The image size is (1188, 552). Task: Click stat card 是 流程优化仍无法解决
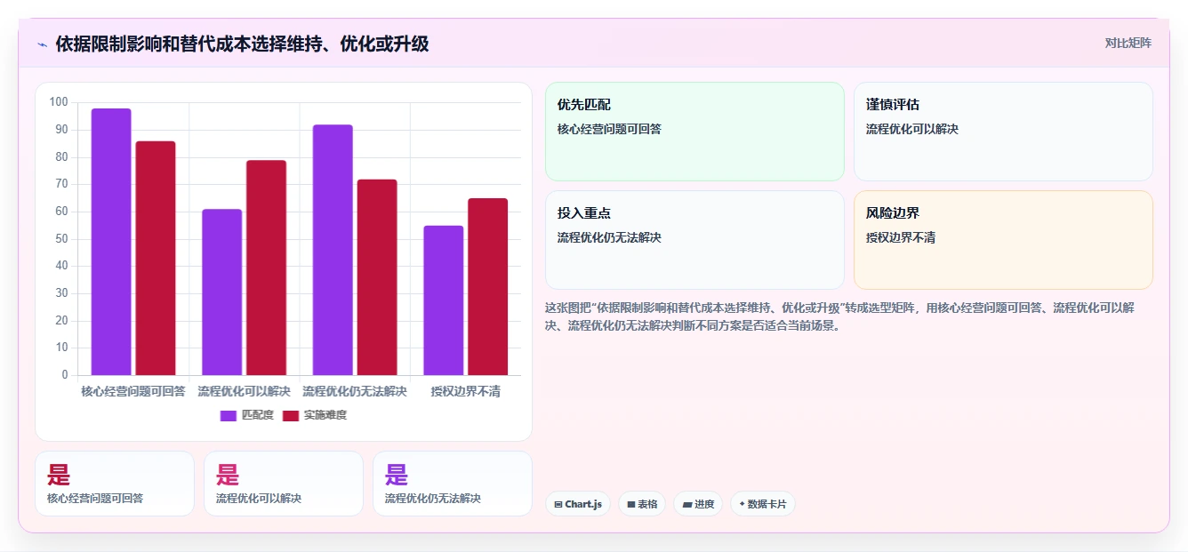pyautogui.click(x=453, y=484)
